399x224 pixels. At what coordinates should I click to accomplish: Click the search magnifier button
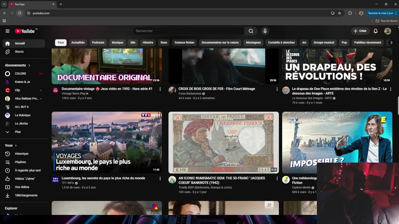251,31
